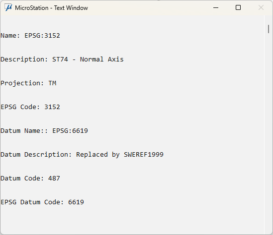Screen dimensions: 273x235
Task: Click the MicroStation app icon in title bar
Action: point(8,7)
